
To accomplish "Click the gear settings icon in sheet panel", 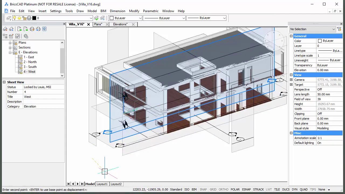I will point(26,36).
